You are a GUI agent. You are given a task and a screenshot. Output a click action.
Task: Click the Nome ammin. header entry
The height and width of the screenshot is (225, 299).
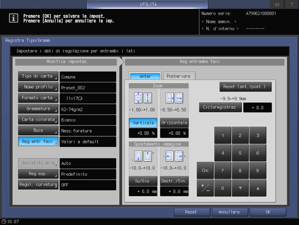(219, 21)
